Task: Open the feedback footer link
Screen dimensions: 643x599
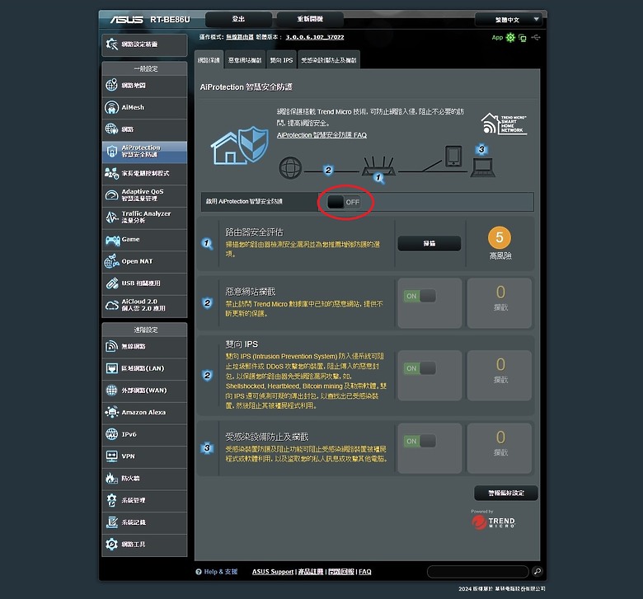Action: click(x=341, y=572)
